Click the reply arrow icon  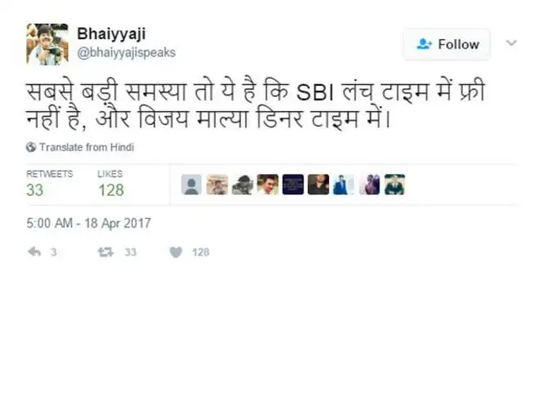click(34, 252)
